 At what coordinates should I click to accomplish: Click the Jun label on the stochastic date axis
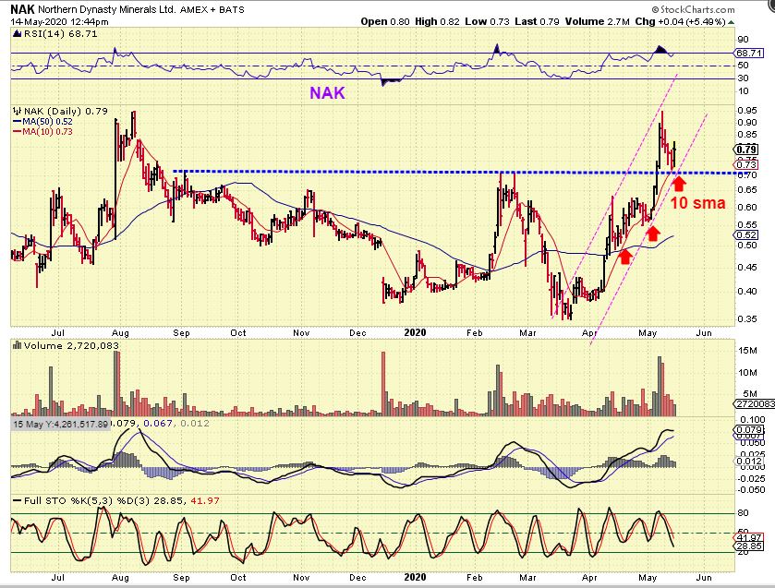point(704,577)
